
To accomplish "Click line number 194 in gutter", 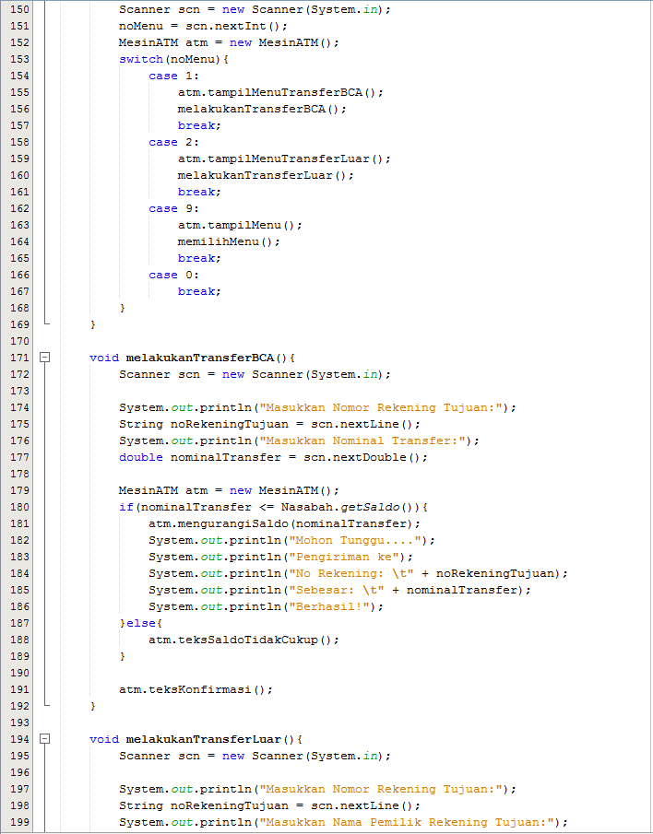I will [x=19, y=739].
